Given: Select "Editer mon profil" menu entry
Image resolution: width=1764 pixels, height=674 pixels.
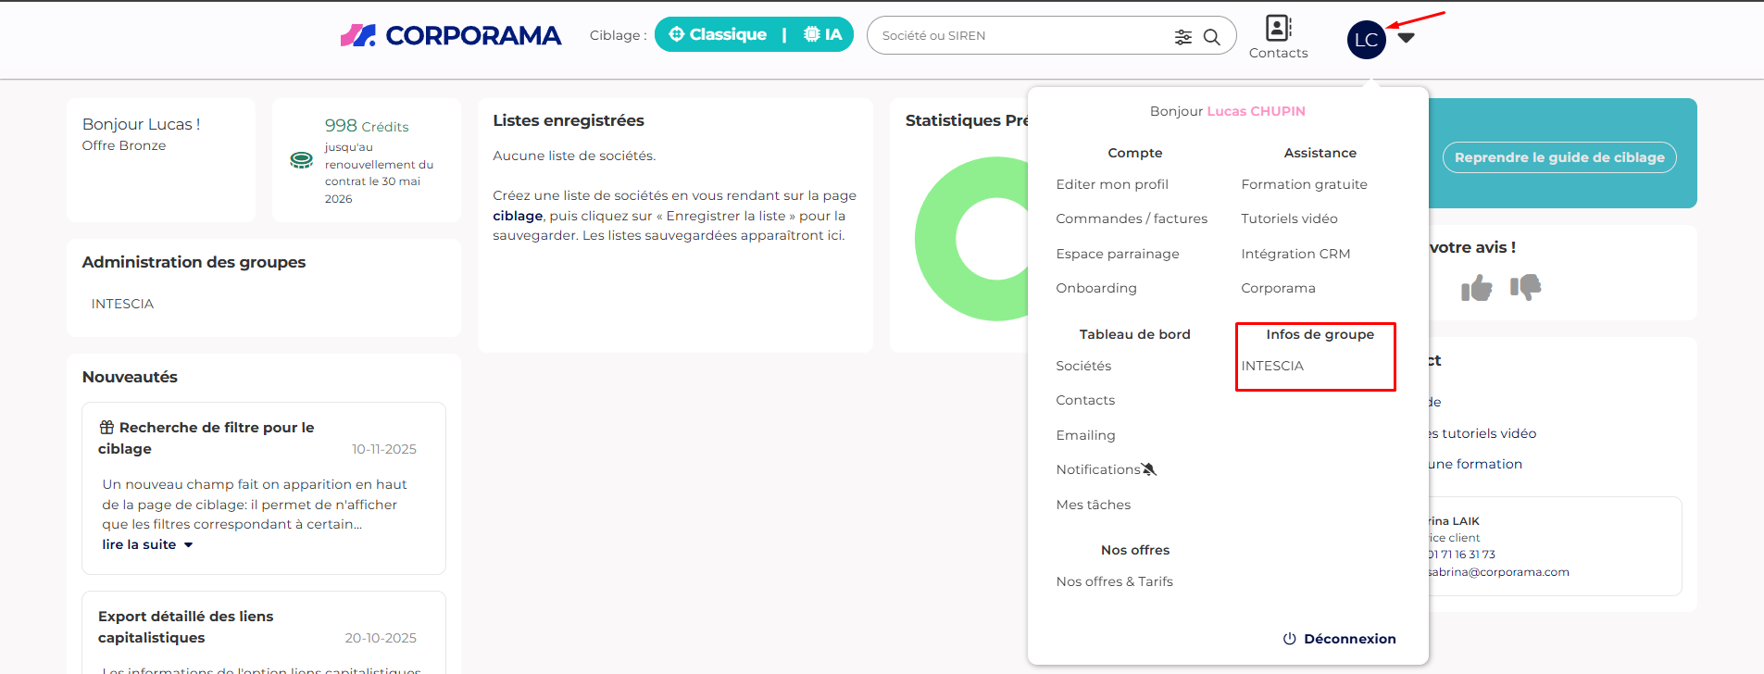Looking at the screenshot, I should pyautogui.click(x=1111, y=184).
